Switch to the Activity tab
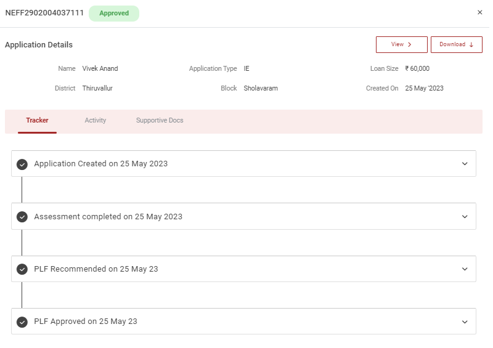 click(96, 121)
